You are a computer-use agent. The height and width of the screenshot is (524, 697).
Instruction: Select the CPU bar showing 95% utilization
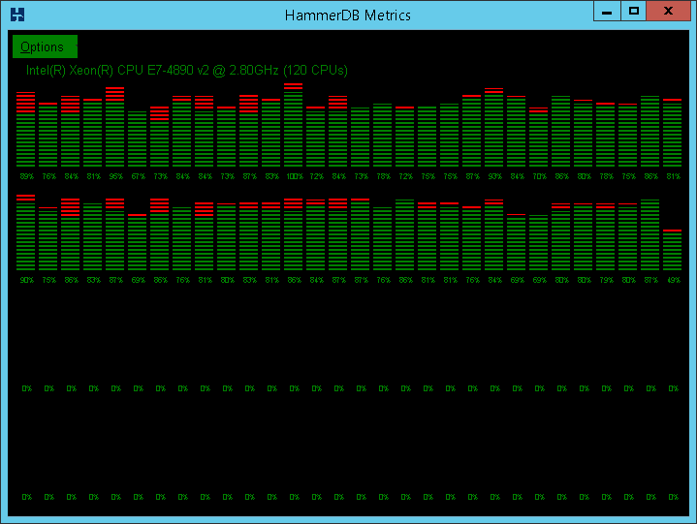click(x=114, y=127)
